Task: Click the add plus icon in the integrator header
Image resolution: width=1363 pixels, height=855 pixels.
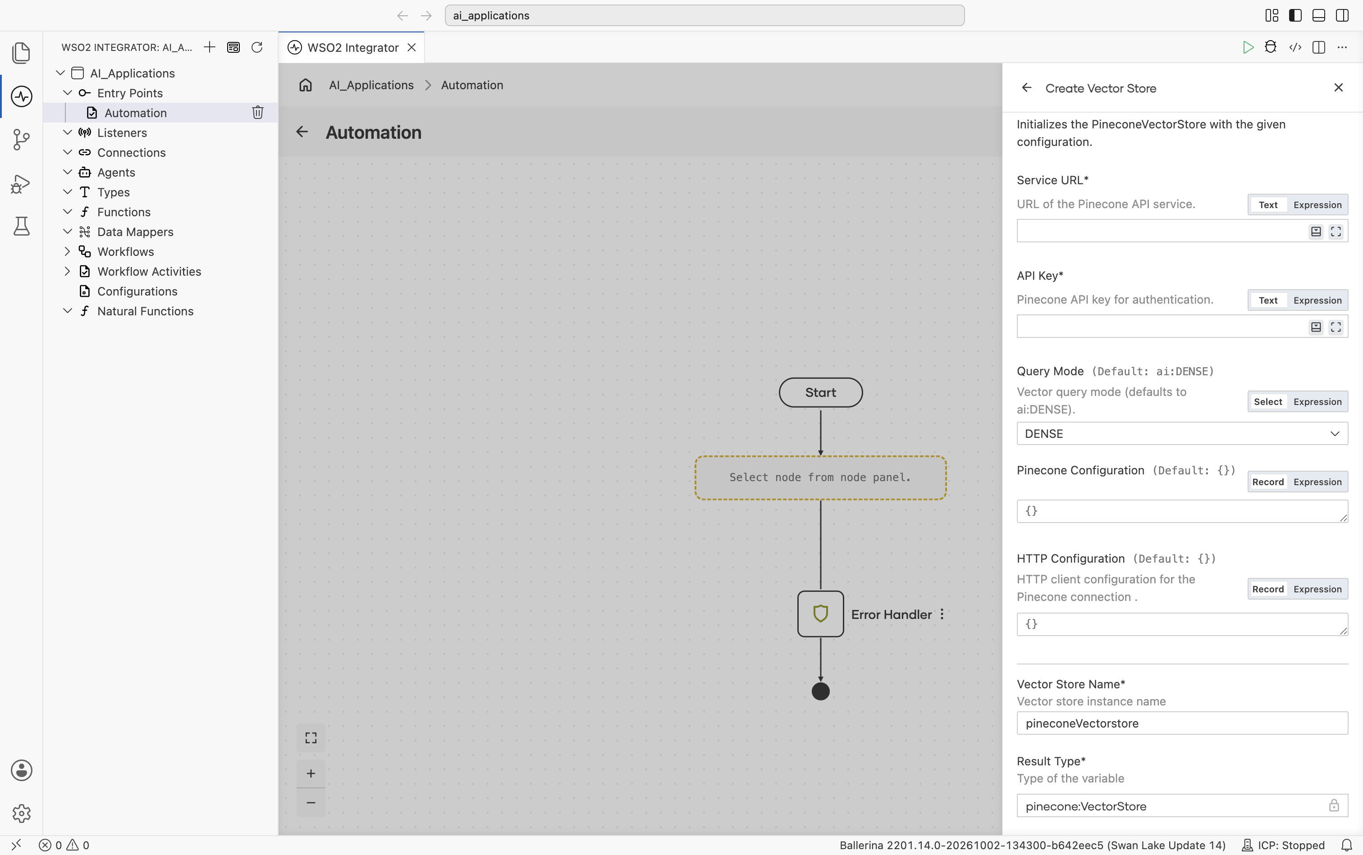Action: click(x=209, y=47)
